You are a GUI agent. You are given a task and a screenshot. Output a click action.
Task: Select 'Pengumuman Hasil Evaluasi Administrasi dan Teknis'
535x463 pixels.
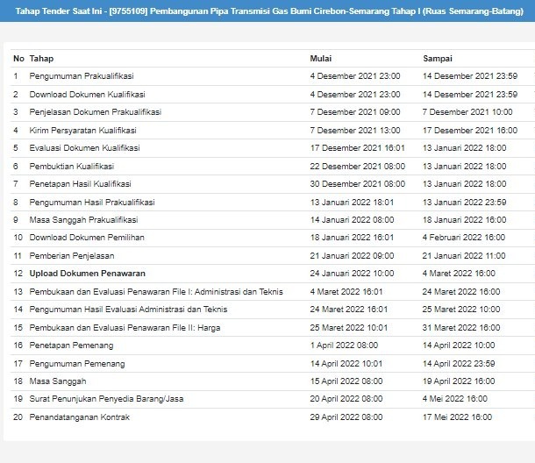click(x=128, y=310)
